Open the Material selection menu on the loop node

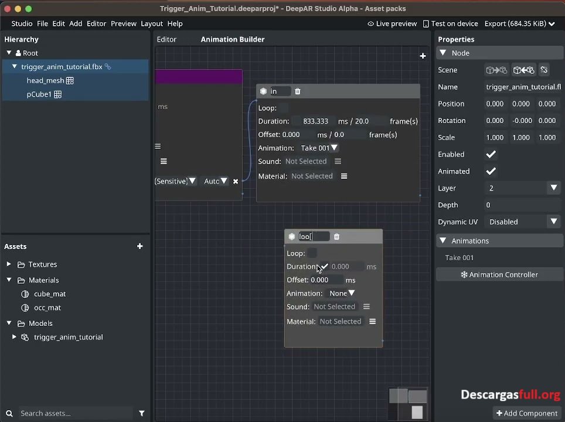tap(372, 321)
